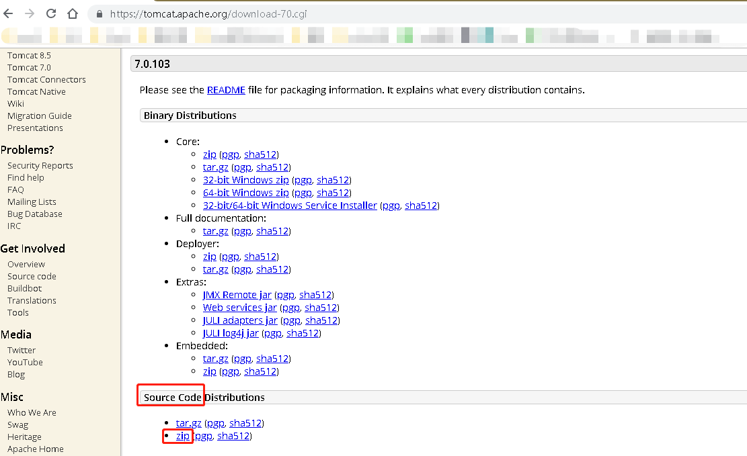This screenshot has width=747, height=456.
Task: Download 32-bit/64-bit Windows Service Installer
Action: click(290, 206)
